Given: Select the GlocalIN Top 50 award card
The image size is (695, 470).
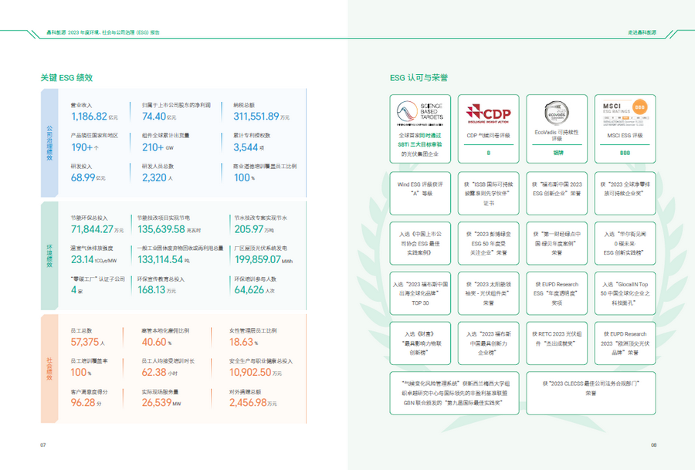Looking at the screenshot, I should pyautogui.click(x=625, y=293).
